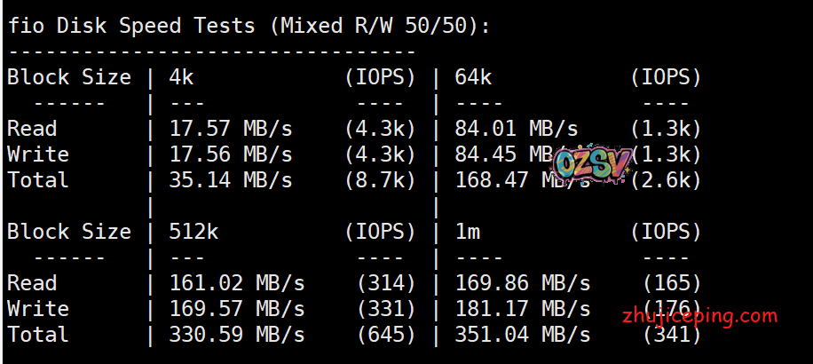Click the (8.7k) total IOPS value
The height and width of the screenshot is (364, 813).
click(380, 180)
